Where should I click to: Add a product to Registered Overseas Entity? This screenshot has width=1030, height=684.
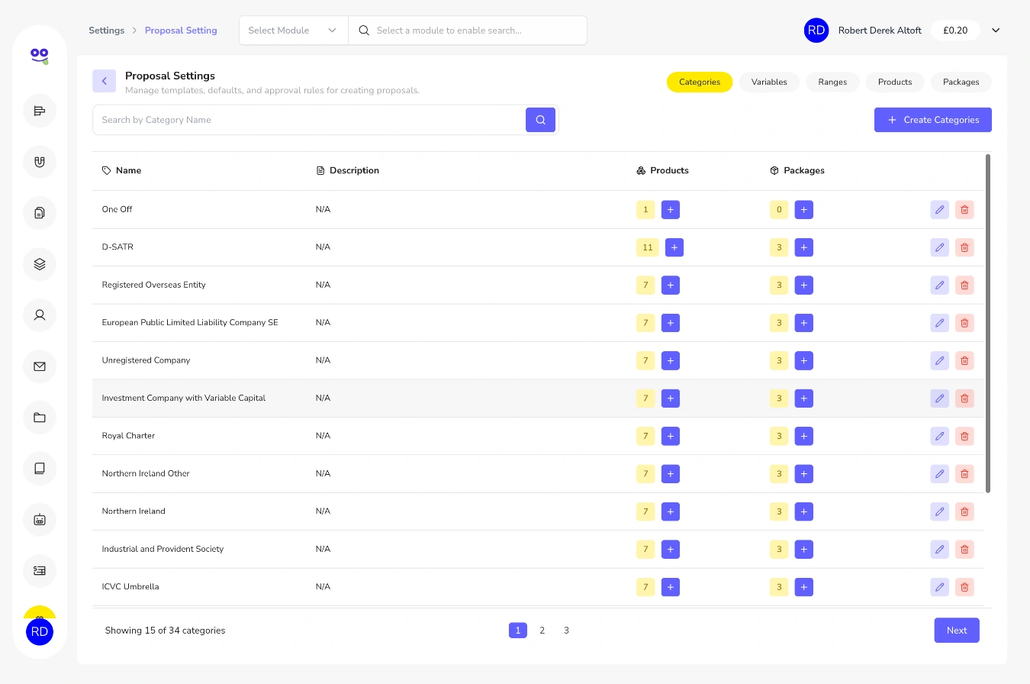point(671,286)
